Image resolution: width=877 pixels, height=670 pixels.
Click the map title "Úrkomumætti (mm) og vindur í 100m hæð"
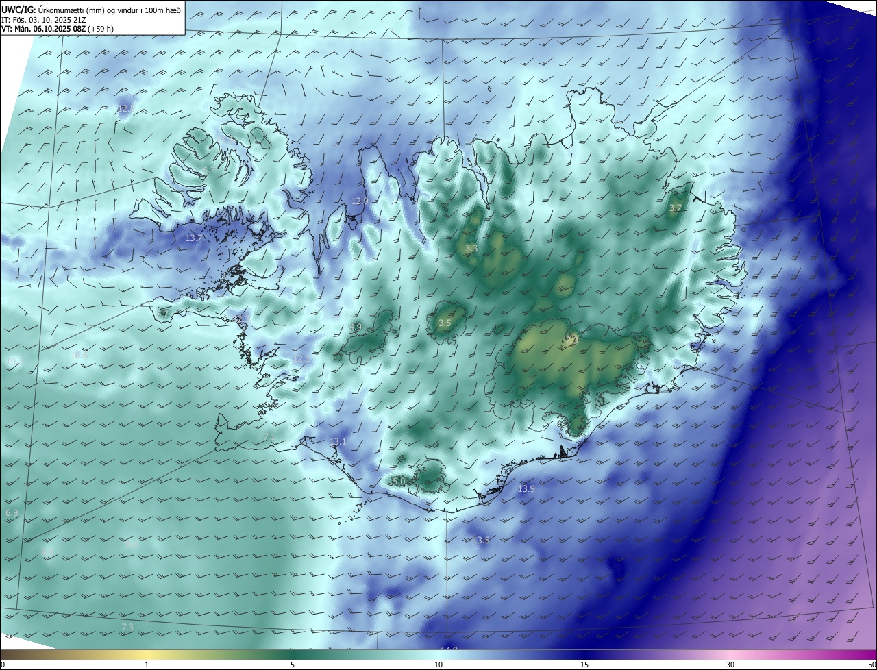pyautogui.click(x=109, y=9)
